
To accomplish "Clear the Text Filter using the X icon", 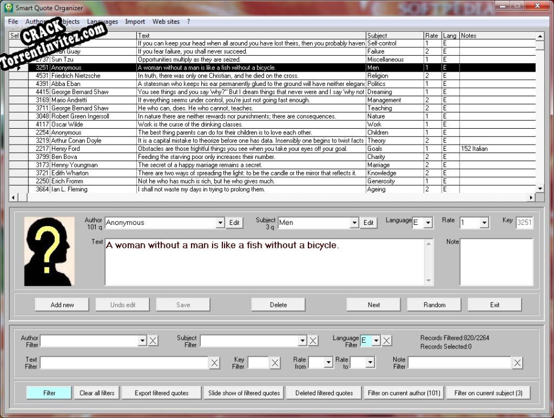I will 215,362.
